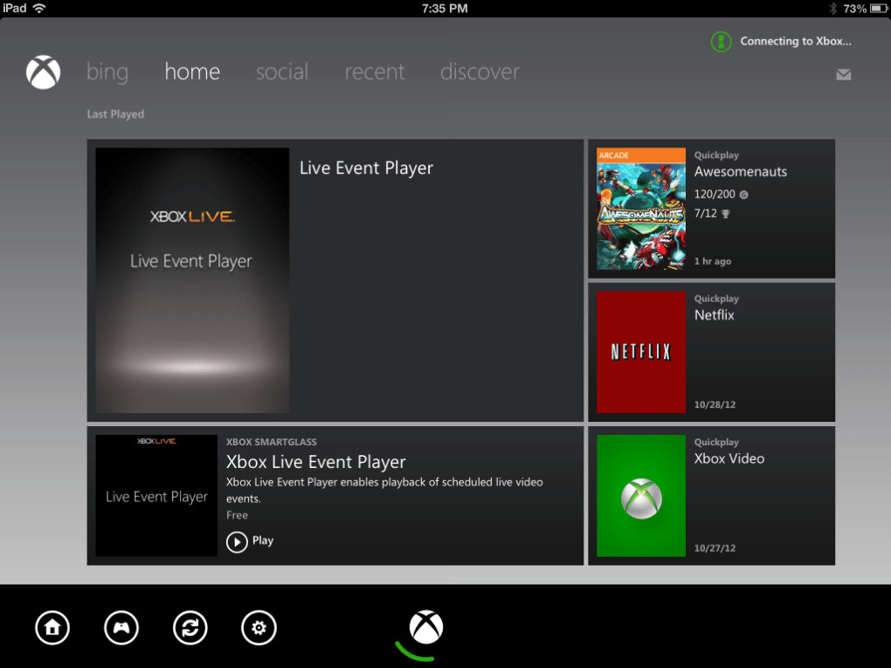The width and height of the screenshot is (891, 668).
Task: Tap the Xbox Live Event Player heading
Action: tap(316, 462)
